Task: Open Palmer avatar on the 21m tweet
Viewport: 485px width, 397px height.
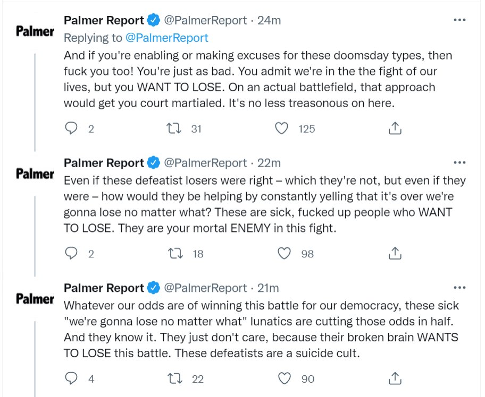Action: click(35, 299)
